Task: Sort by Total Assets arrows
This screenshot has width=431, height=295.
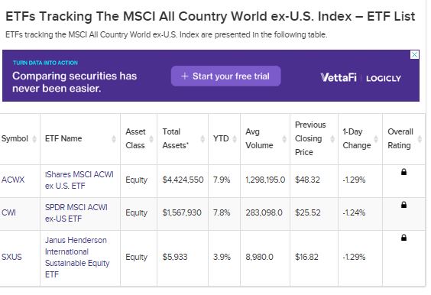Action: [x=203, y=139]
